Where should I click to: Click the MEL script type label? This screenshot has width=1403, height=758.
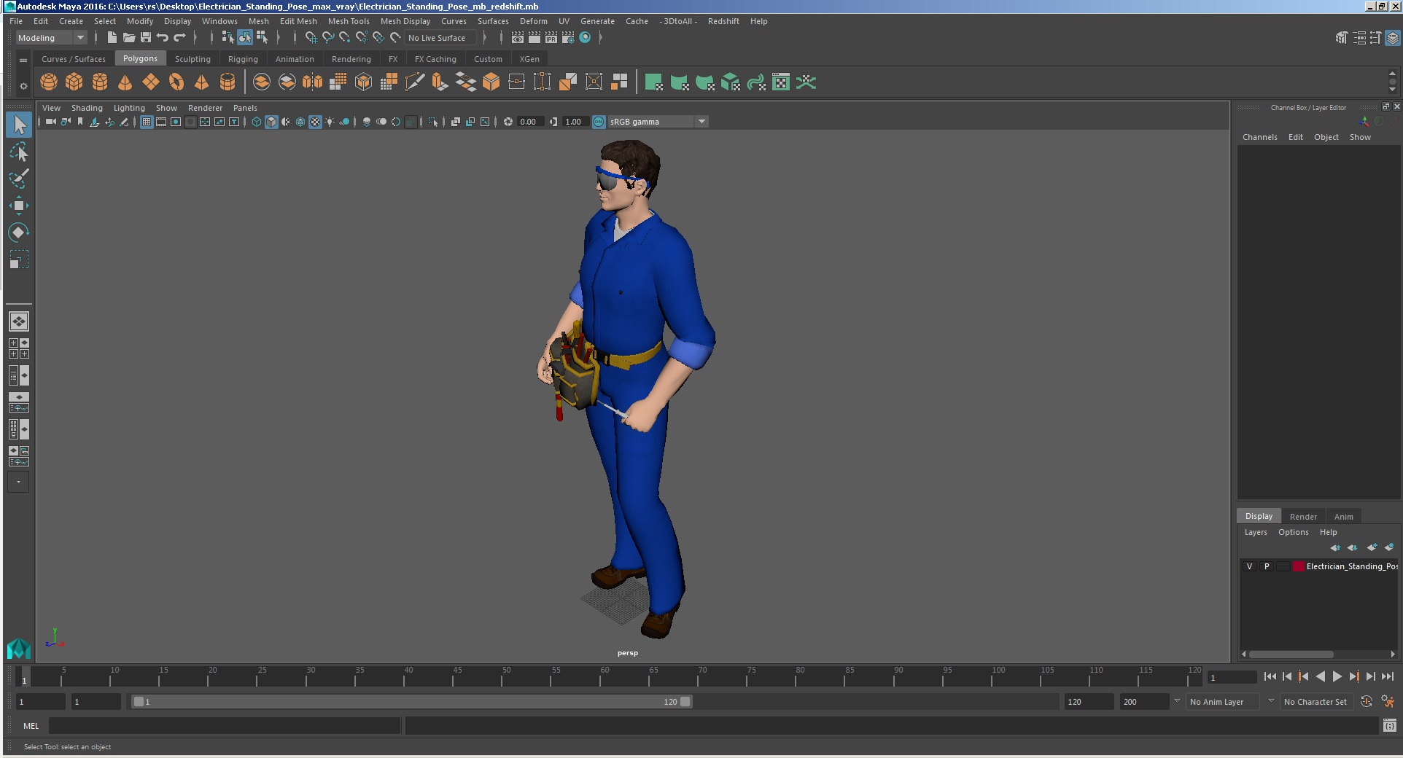point(31,726)
